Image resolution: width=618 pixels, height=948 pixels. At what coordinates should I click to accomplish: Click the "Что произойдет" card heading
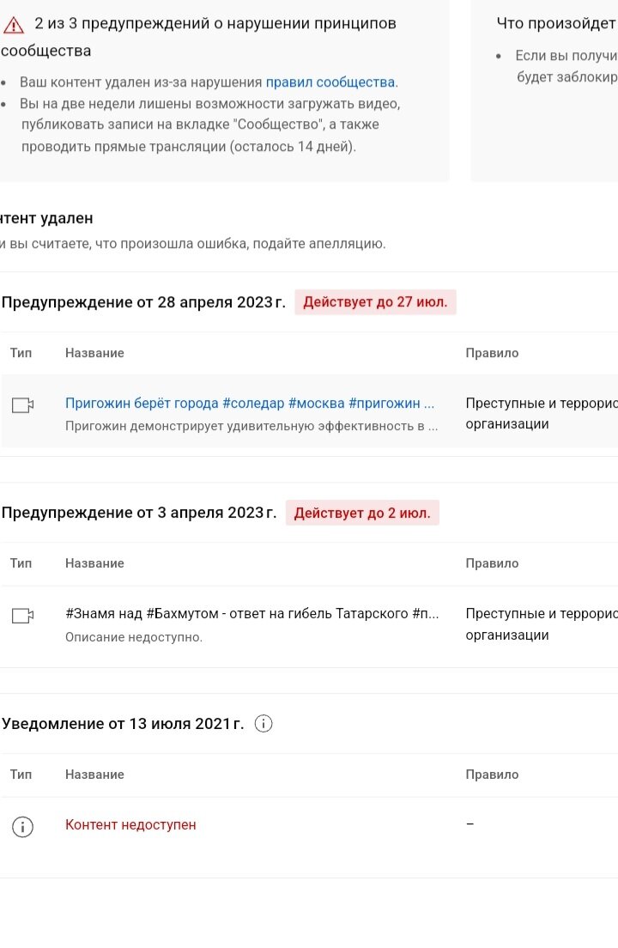556,23
